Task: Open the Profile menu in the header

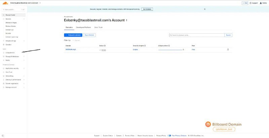Action: point(263,3)
